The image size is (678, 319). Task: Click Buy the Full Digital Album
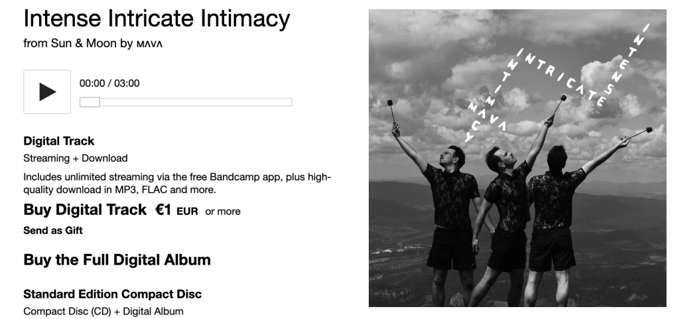[117, 260]
